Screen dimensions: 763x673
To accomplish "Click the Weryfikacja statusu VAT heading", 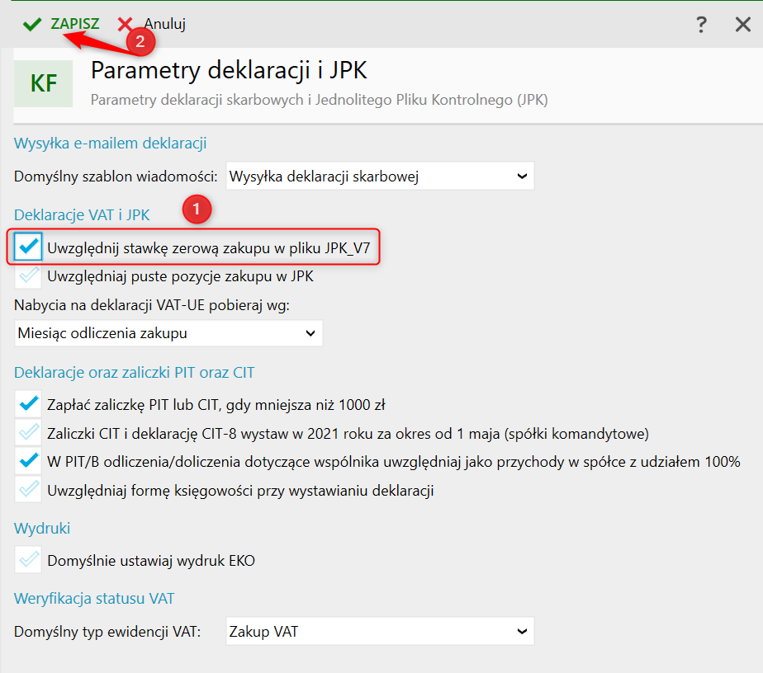I will pos(94,598).
